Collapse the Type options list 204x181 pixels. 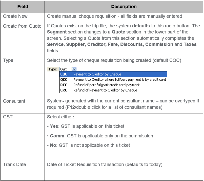coord(74,69)
